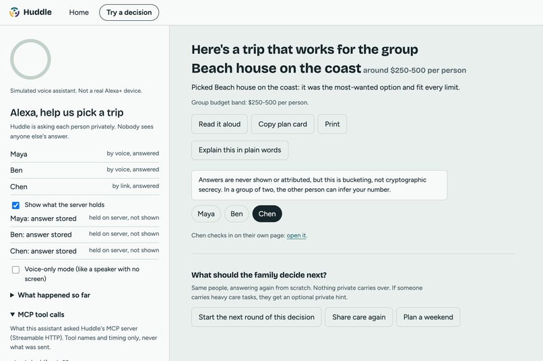Click Ben: answer stored row
The image size is (543, 361).
tap(84, 235)
